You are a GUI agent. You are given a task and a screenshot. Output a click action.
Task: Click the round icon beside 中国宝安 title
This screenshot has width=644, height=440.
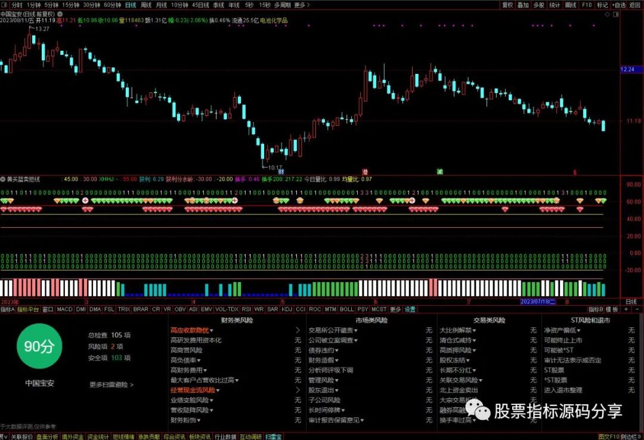[60, 14]
